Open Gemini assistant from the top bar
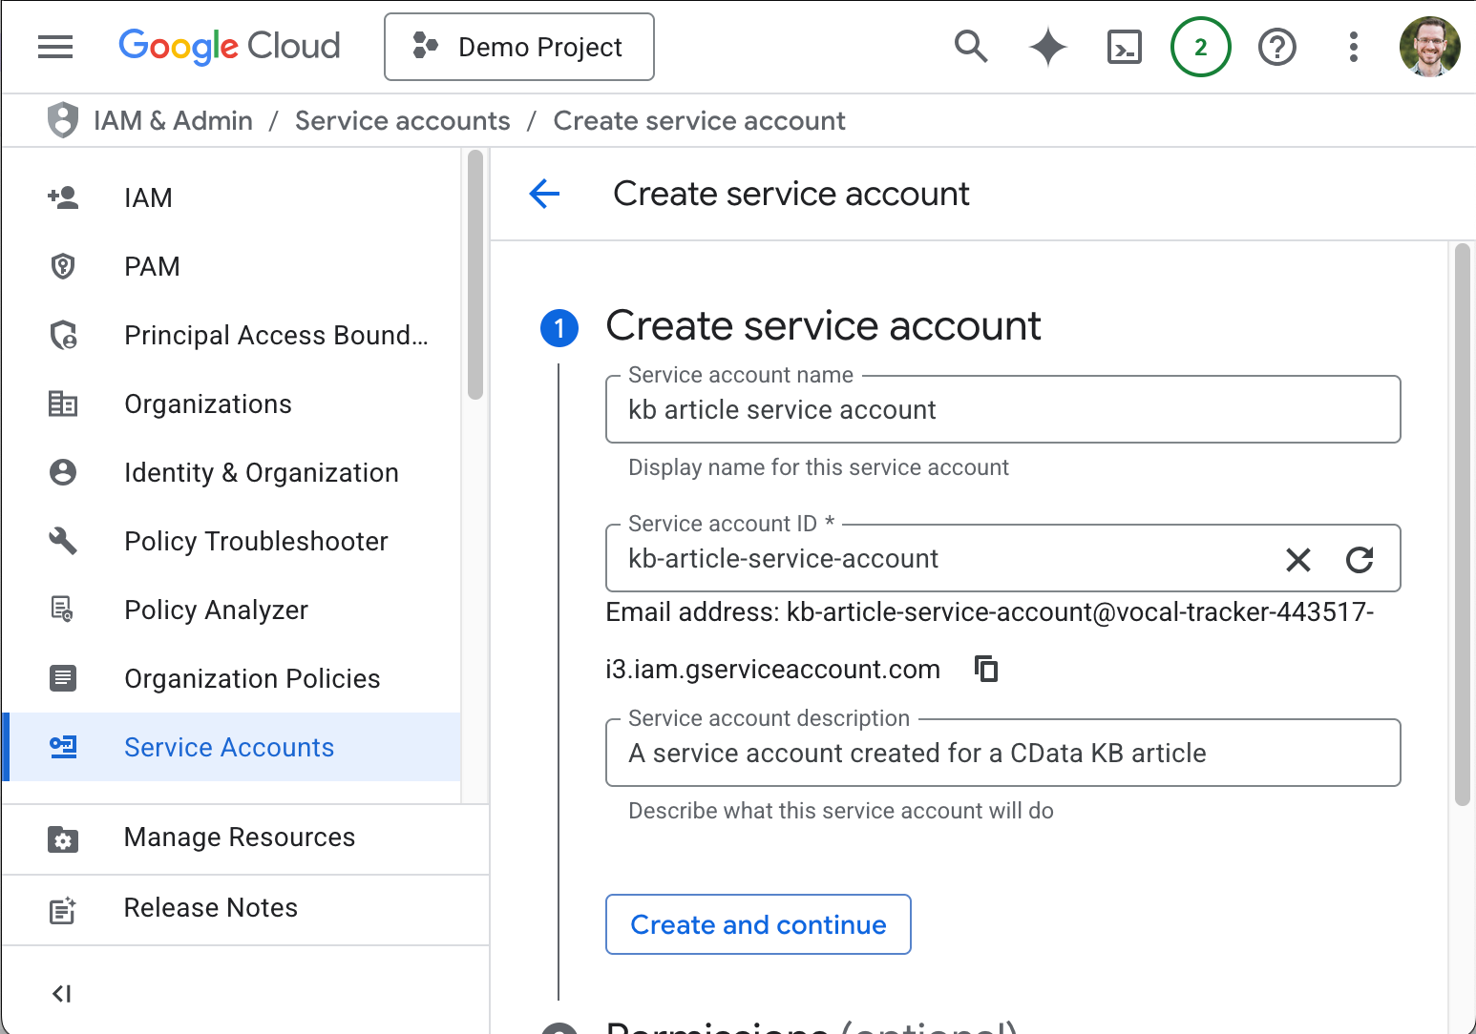Viewport: 1476px width, 1034px height. (1047, 46)
